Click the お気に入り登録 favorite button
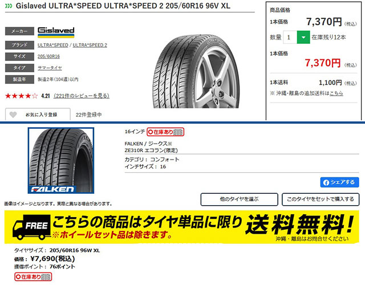Screen dimensions: 365x285 [x=38, y=115]
